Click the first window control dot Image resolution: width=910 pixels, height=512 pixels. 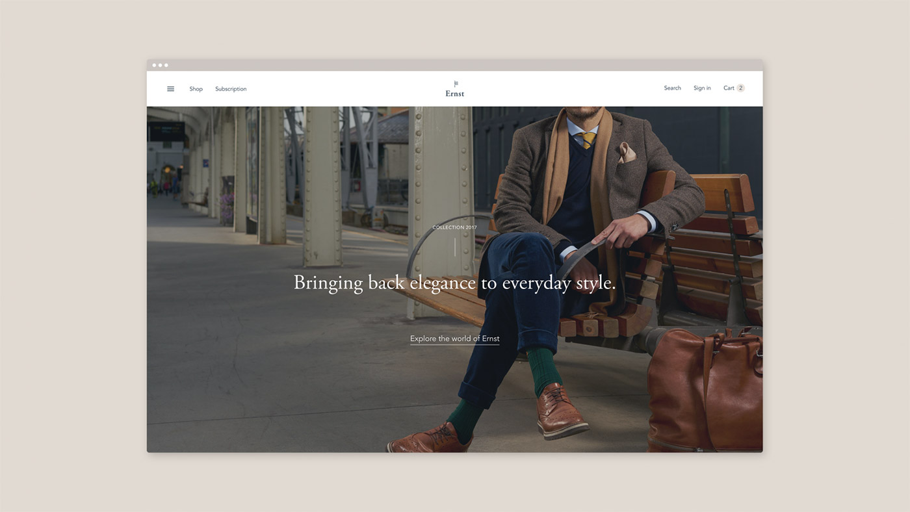pyautogui.click(x=154, y=65)
